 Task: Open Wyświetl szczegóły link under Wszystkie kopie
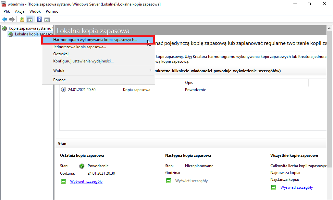tap(296, 187)
